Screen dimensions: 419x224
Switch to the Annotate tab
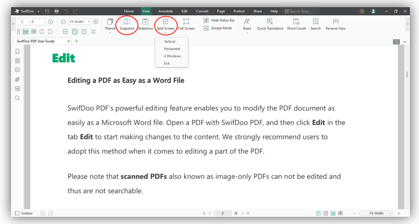[166, 11]
